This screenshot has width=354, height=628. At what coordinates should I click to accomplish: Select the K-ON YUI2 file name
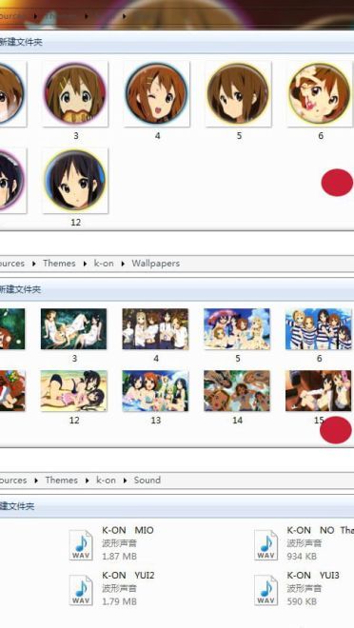click(128, 576)
